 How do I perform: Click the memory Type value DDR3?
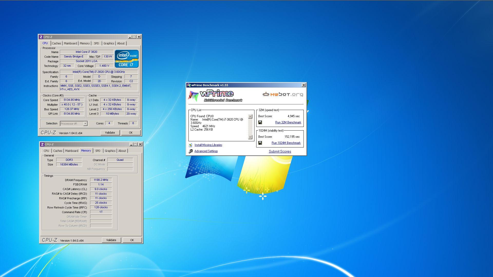click(x=69, y=160)
